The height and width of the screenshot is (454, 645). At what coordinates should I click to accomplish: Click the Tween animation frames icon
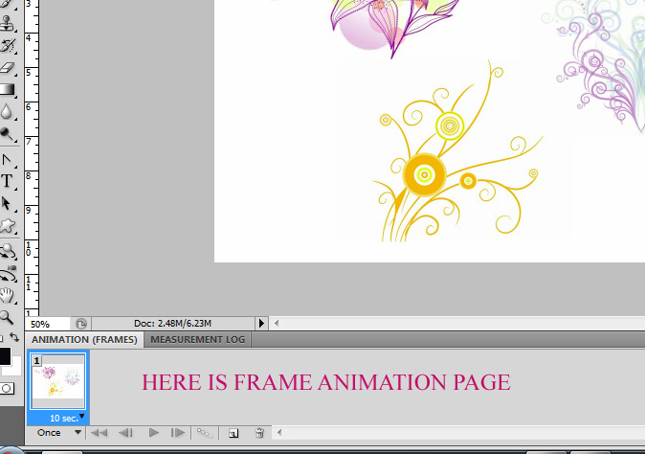pyautogui.click(x=204, y=433)
